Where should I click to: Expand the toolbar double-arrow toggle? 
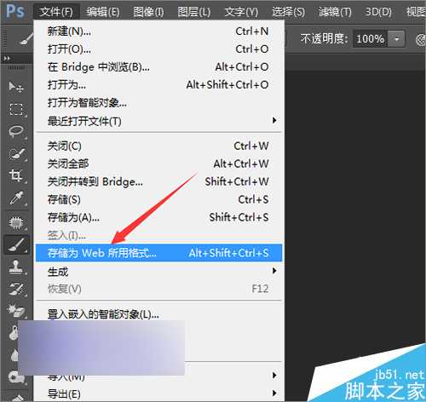(7, 59)
